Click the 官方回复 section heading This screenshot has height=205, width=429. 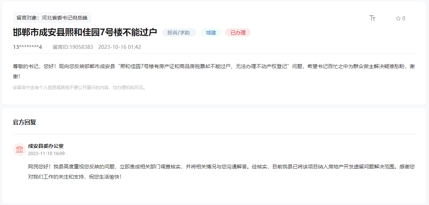click(25, 122)
